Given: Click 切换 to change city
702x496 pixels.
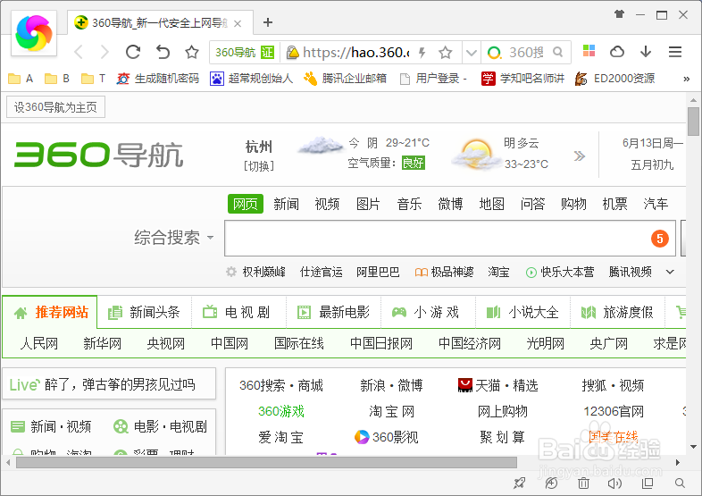Looking at the screenshot, I should click(259, 166).
